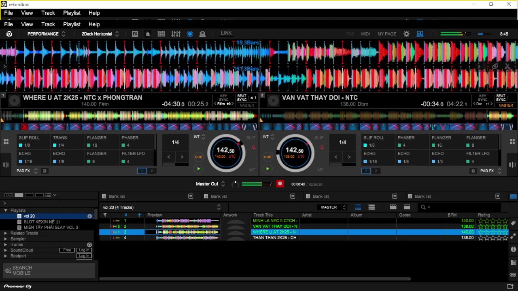Show the pad grid view on deck 2
This screenshot has height=291, width=518.
click(512, 141)
